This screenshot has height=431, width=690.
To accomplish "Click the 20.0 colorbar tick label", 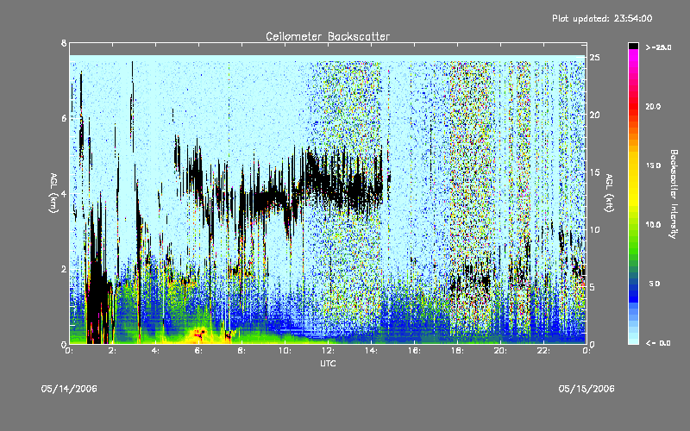I will pyautogui.click(x=653, y=106).
